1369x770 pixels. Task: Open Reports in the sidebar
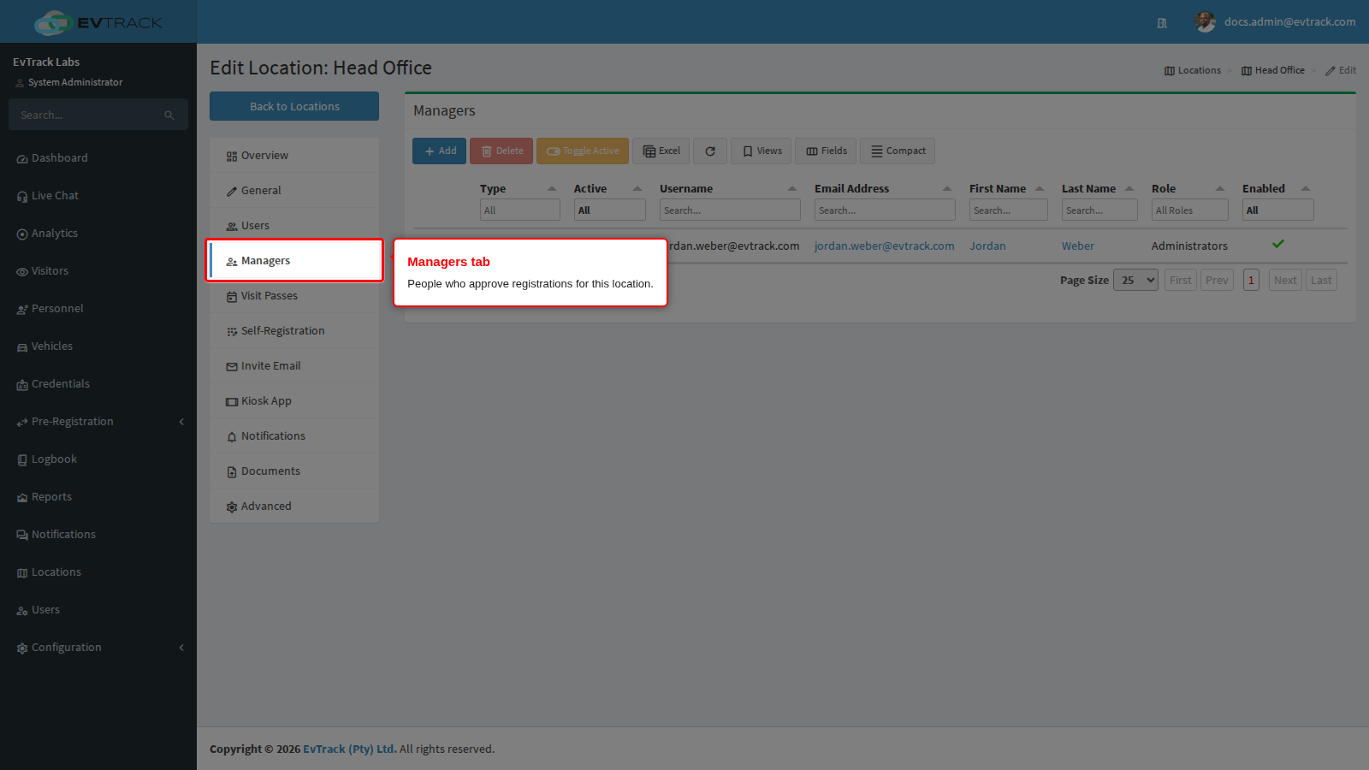point(98,497)
